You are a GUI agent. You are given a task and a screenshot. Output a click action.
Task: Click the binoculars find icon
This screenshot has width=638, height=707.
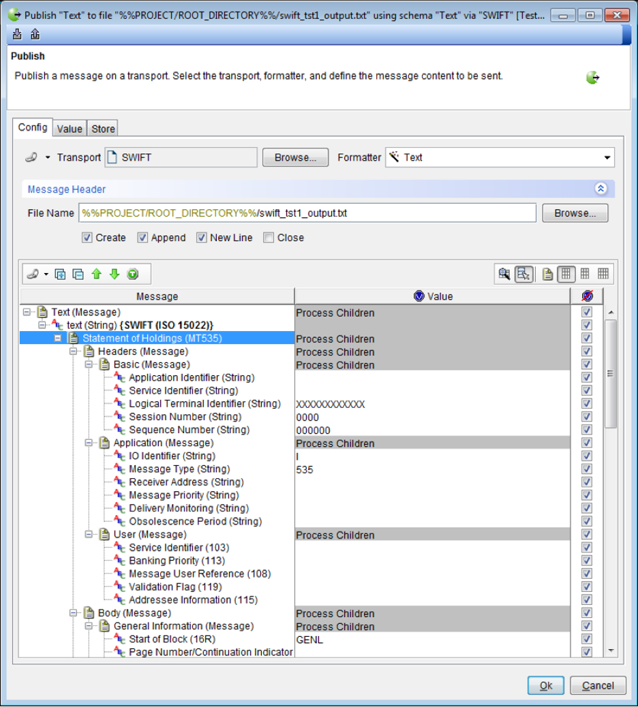tap(504, 274)
